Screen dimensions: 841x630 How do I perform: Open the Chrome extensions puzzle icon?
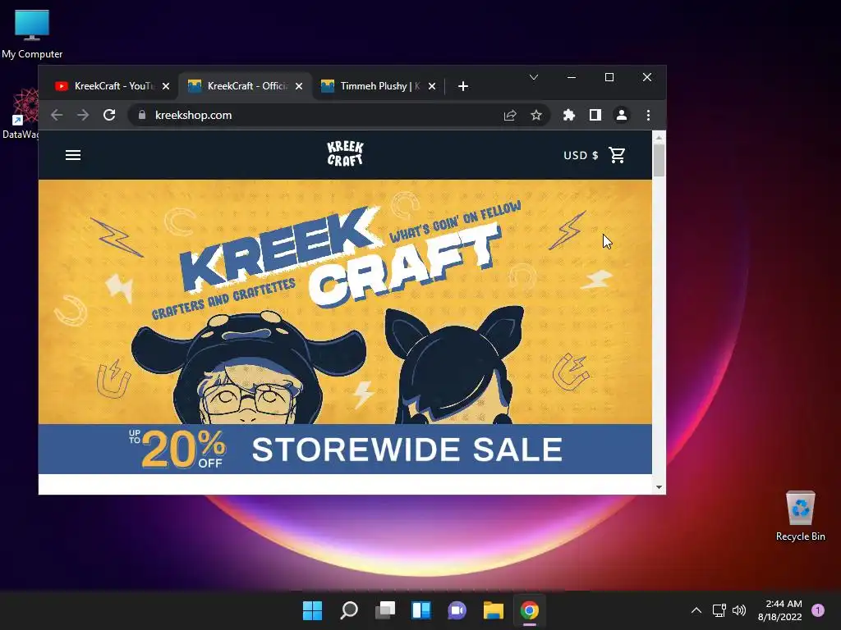[569, 115]
